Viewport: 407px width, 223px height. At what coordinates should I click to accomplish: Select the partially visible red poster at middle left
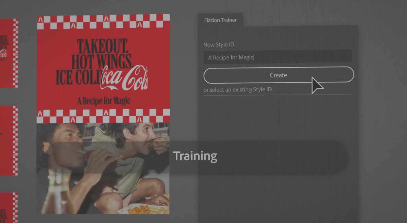point(9,141)
